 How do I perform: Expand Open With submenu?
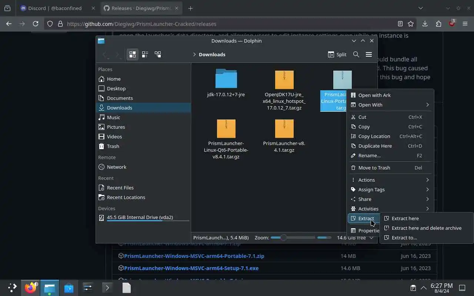[x=390, y=105]
